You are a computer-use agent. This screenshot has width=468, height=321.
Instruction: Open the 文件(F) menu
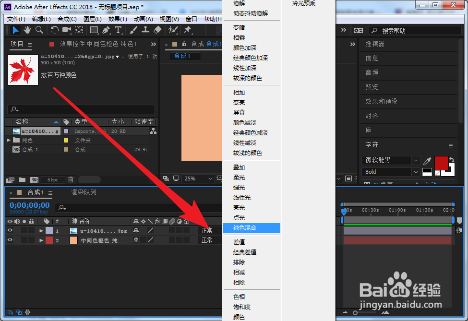(16, 19)
